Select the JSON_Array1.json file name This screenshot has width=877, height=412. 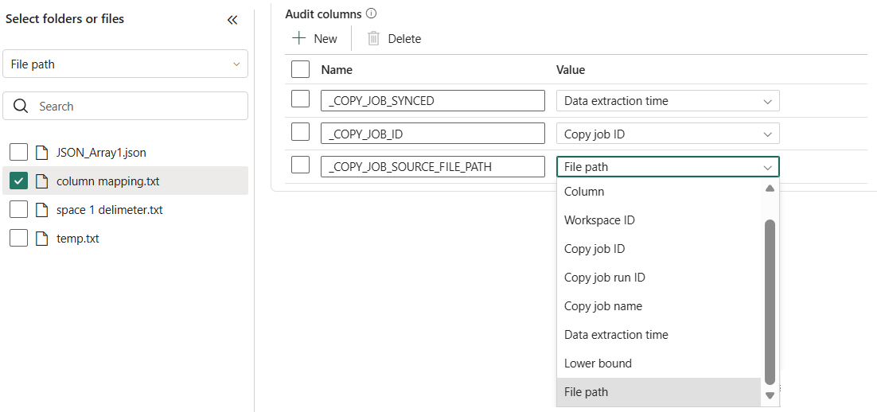101,152
